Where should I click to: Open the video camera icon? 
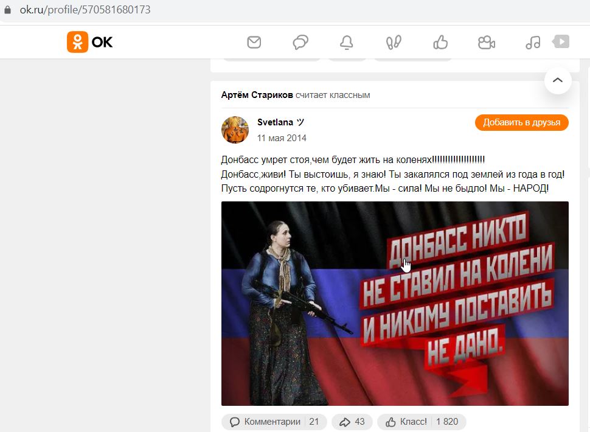click(x=487, y=42)
